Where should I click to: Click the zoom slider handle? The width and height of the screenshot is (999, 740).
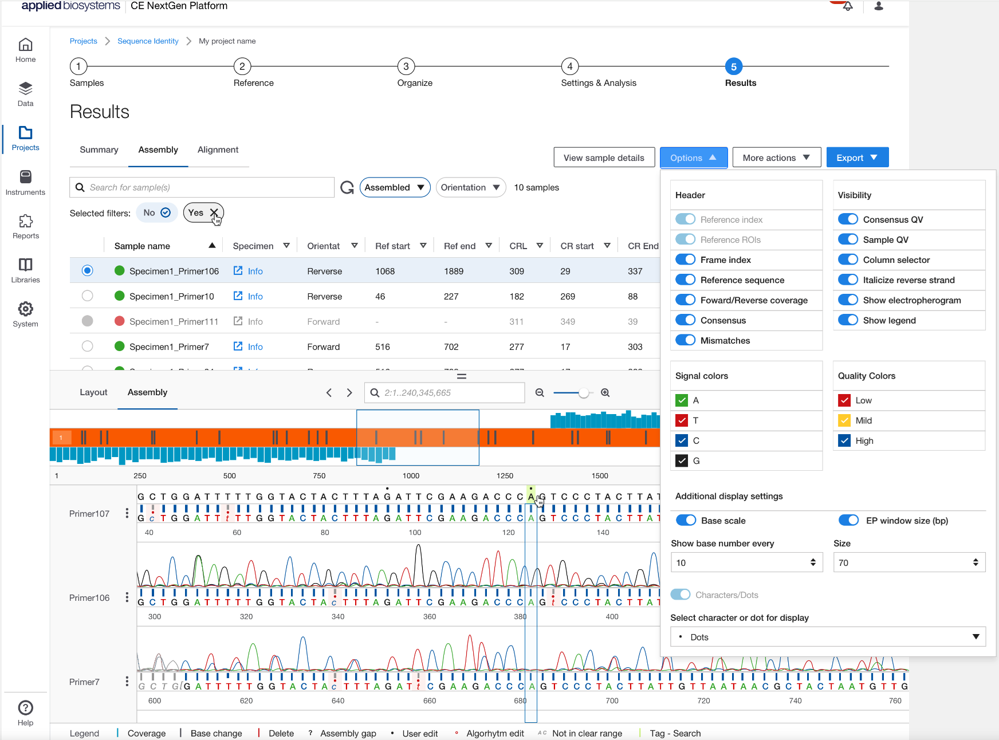(x=583, y=393)
